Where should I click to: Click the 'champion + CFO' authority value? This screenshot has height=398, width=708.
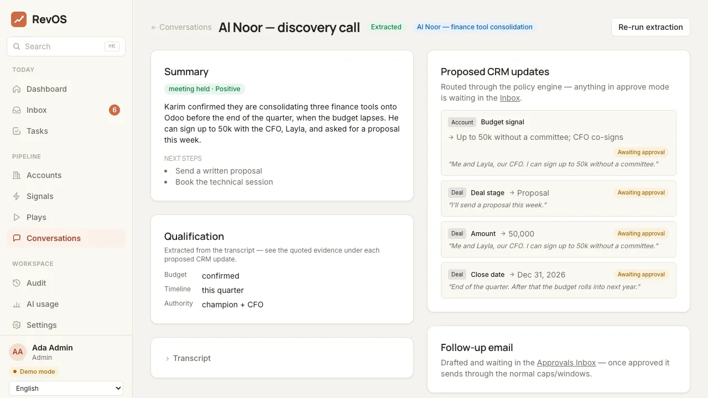tap(232, 305)
